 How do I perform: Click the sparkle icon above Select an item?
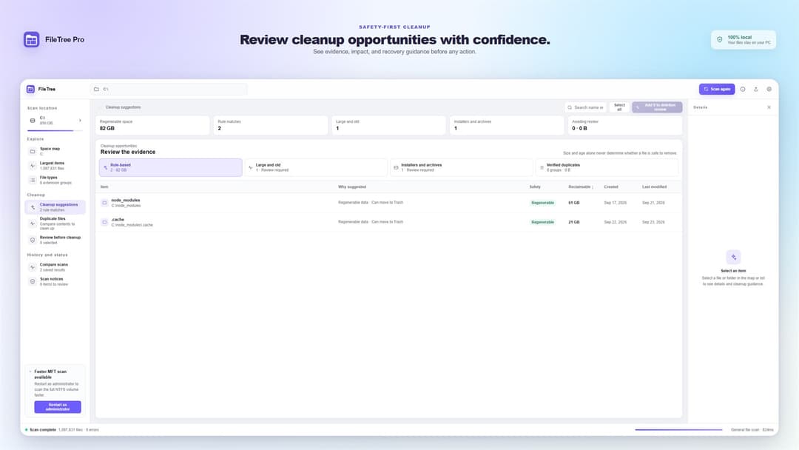[733, 257]
